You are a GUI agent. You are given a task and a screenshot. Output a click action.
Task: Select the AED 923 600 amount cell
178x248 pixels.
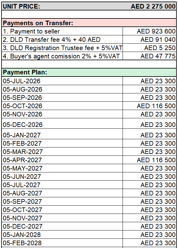pyautogui.click(x=150, y=31)
